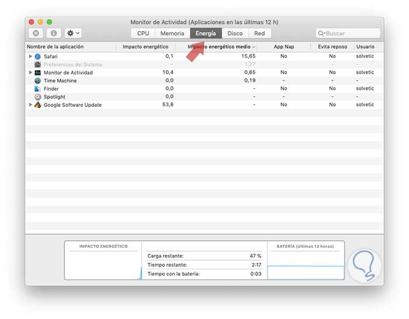409x319 pixels.
Task: Click Tiempo restante 2:17 value
Action: pos(257,265)
